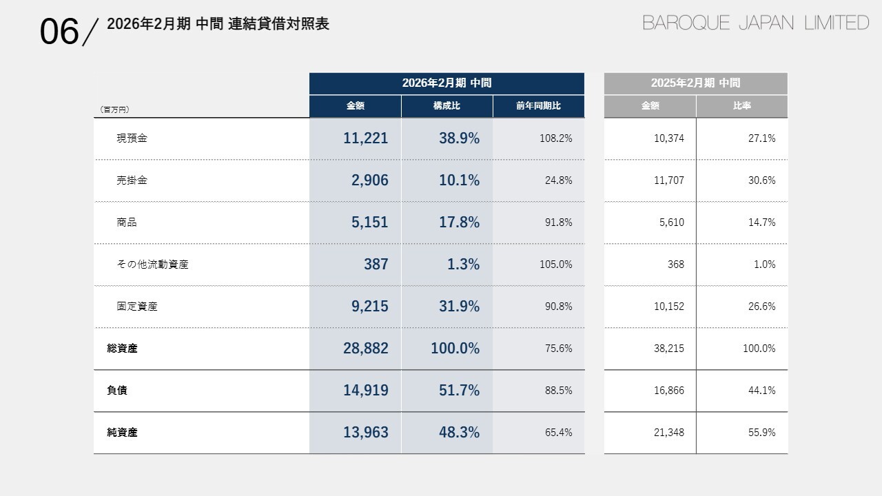Image resolution: width=882 pixels, height=496 pixels.
Task: Select the 構成比 column header
Action: pos(447,106)
